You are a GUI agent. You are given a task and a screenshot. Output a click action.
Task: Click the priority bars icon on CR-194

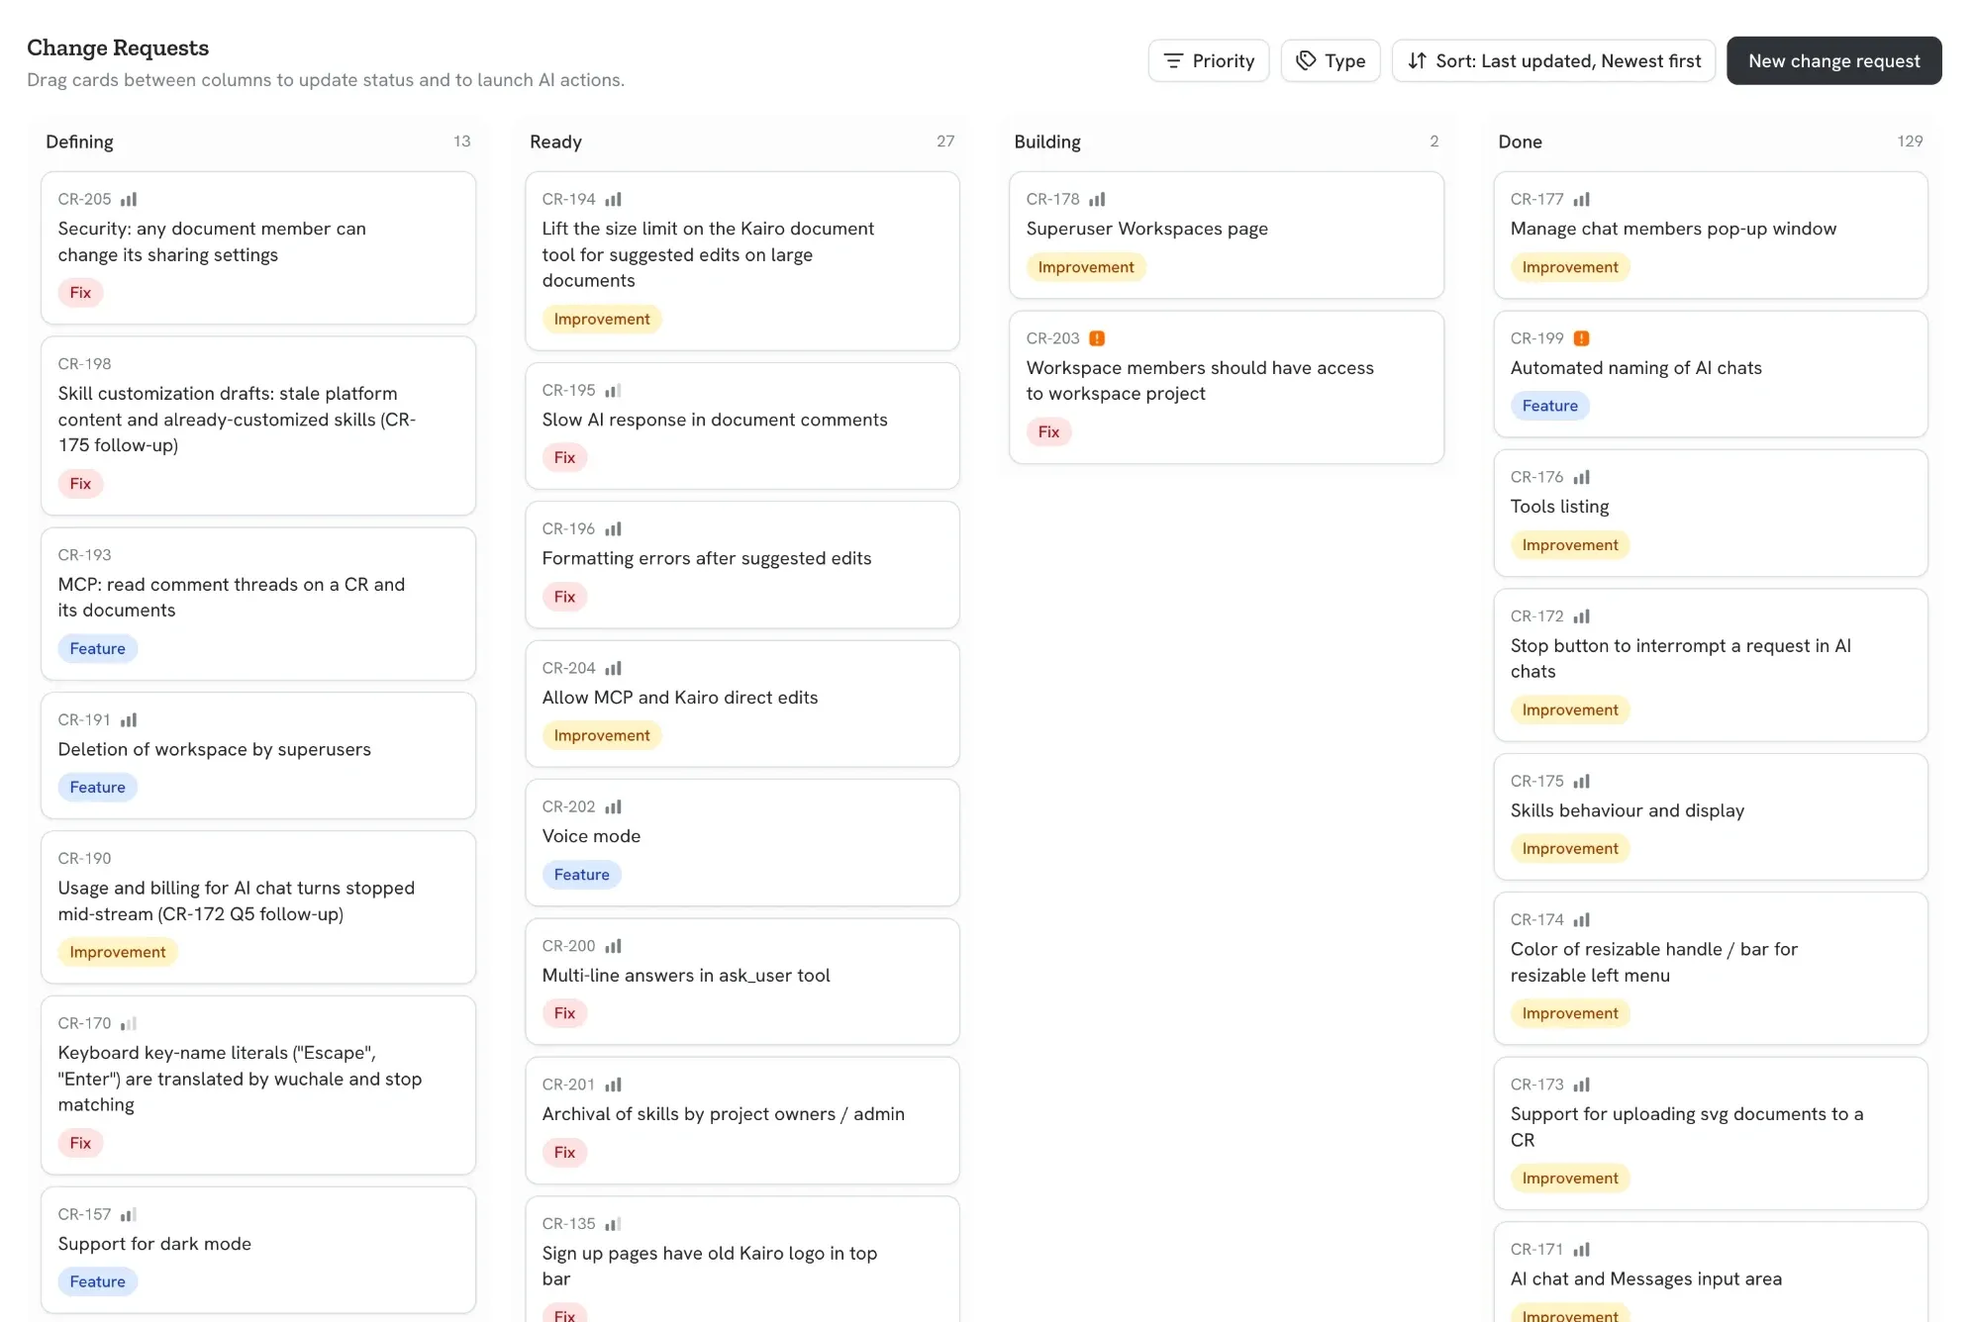613,200
